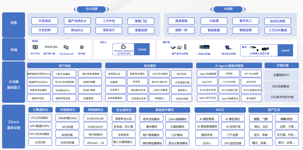Click the 统信UOS logo above 国产客户端
The height and width of the screenshot is (150, 303).
[x=49, y=47]
